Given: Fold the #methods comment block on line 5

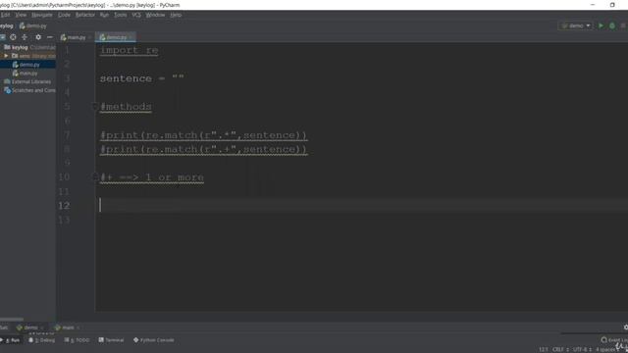Looking at the screenshot, I should (x=95, y=107).
